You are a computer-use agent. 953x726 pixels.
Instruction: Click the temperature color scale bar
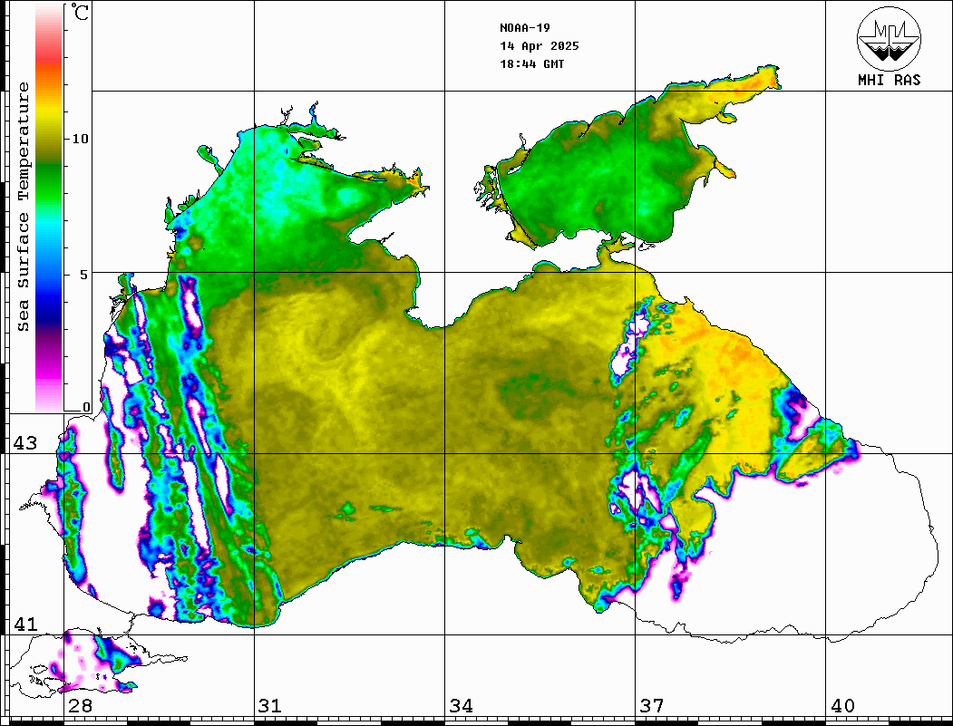[x=49, y=208]
